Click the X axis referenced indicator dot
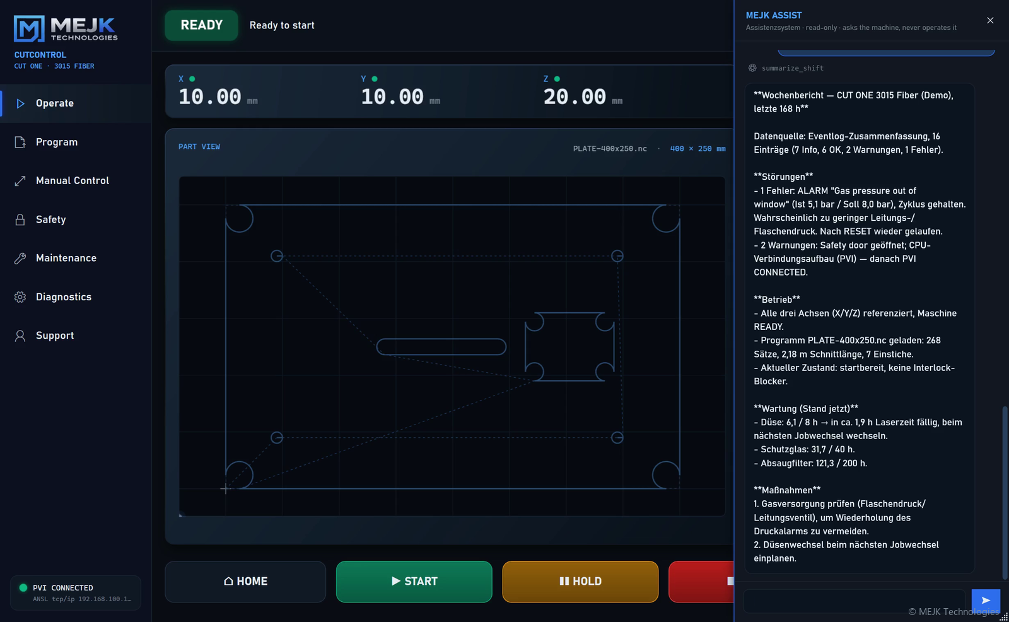 tap(192, 79)
